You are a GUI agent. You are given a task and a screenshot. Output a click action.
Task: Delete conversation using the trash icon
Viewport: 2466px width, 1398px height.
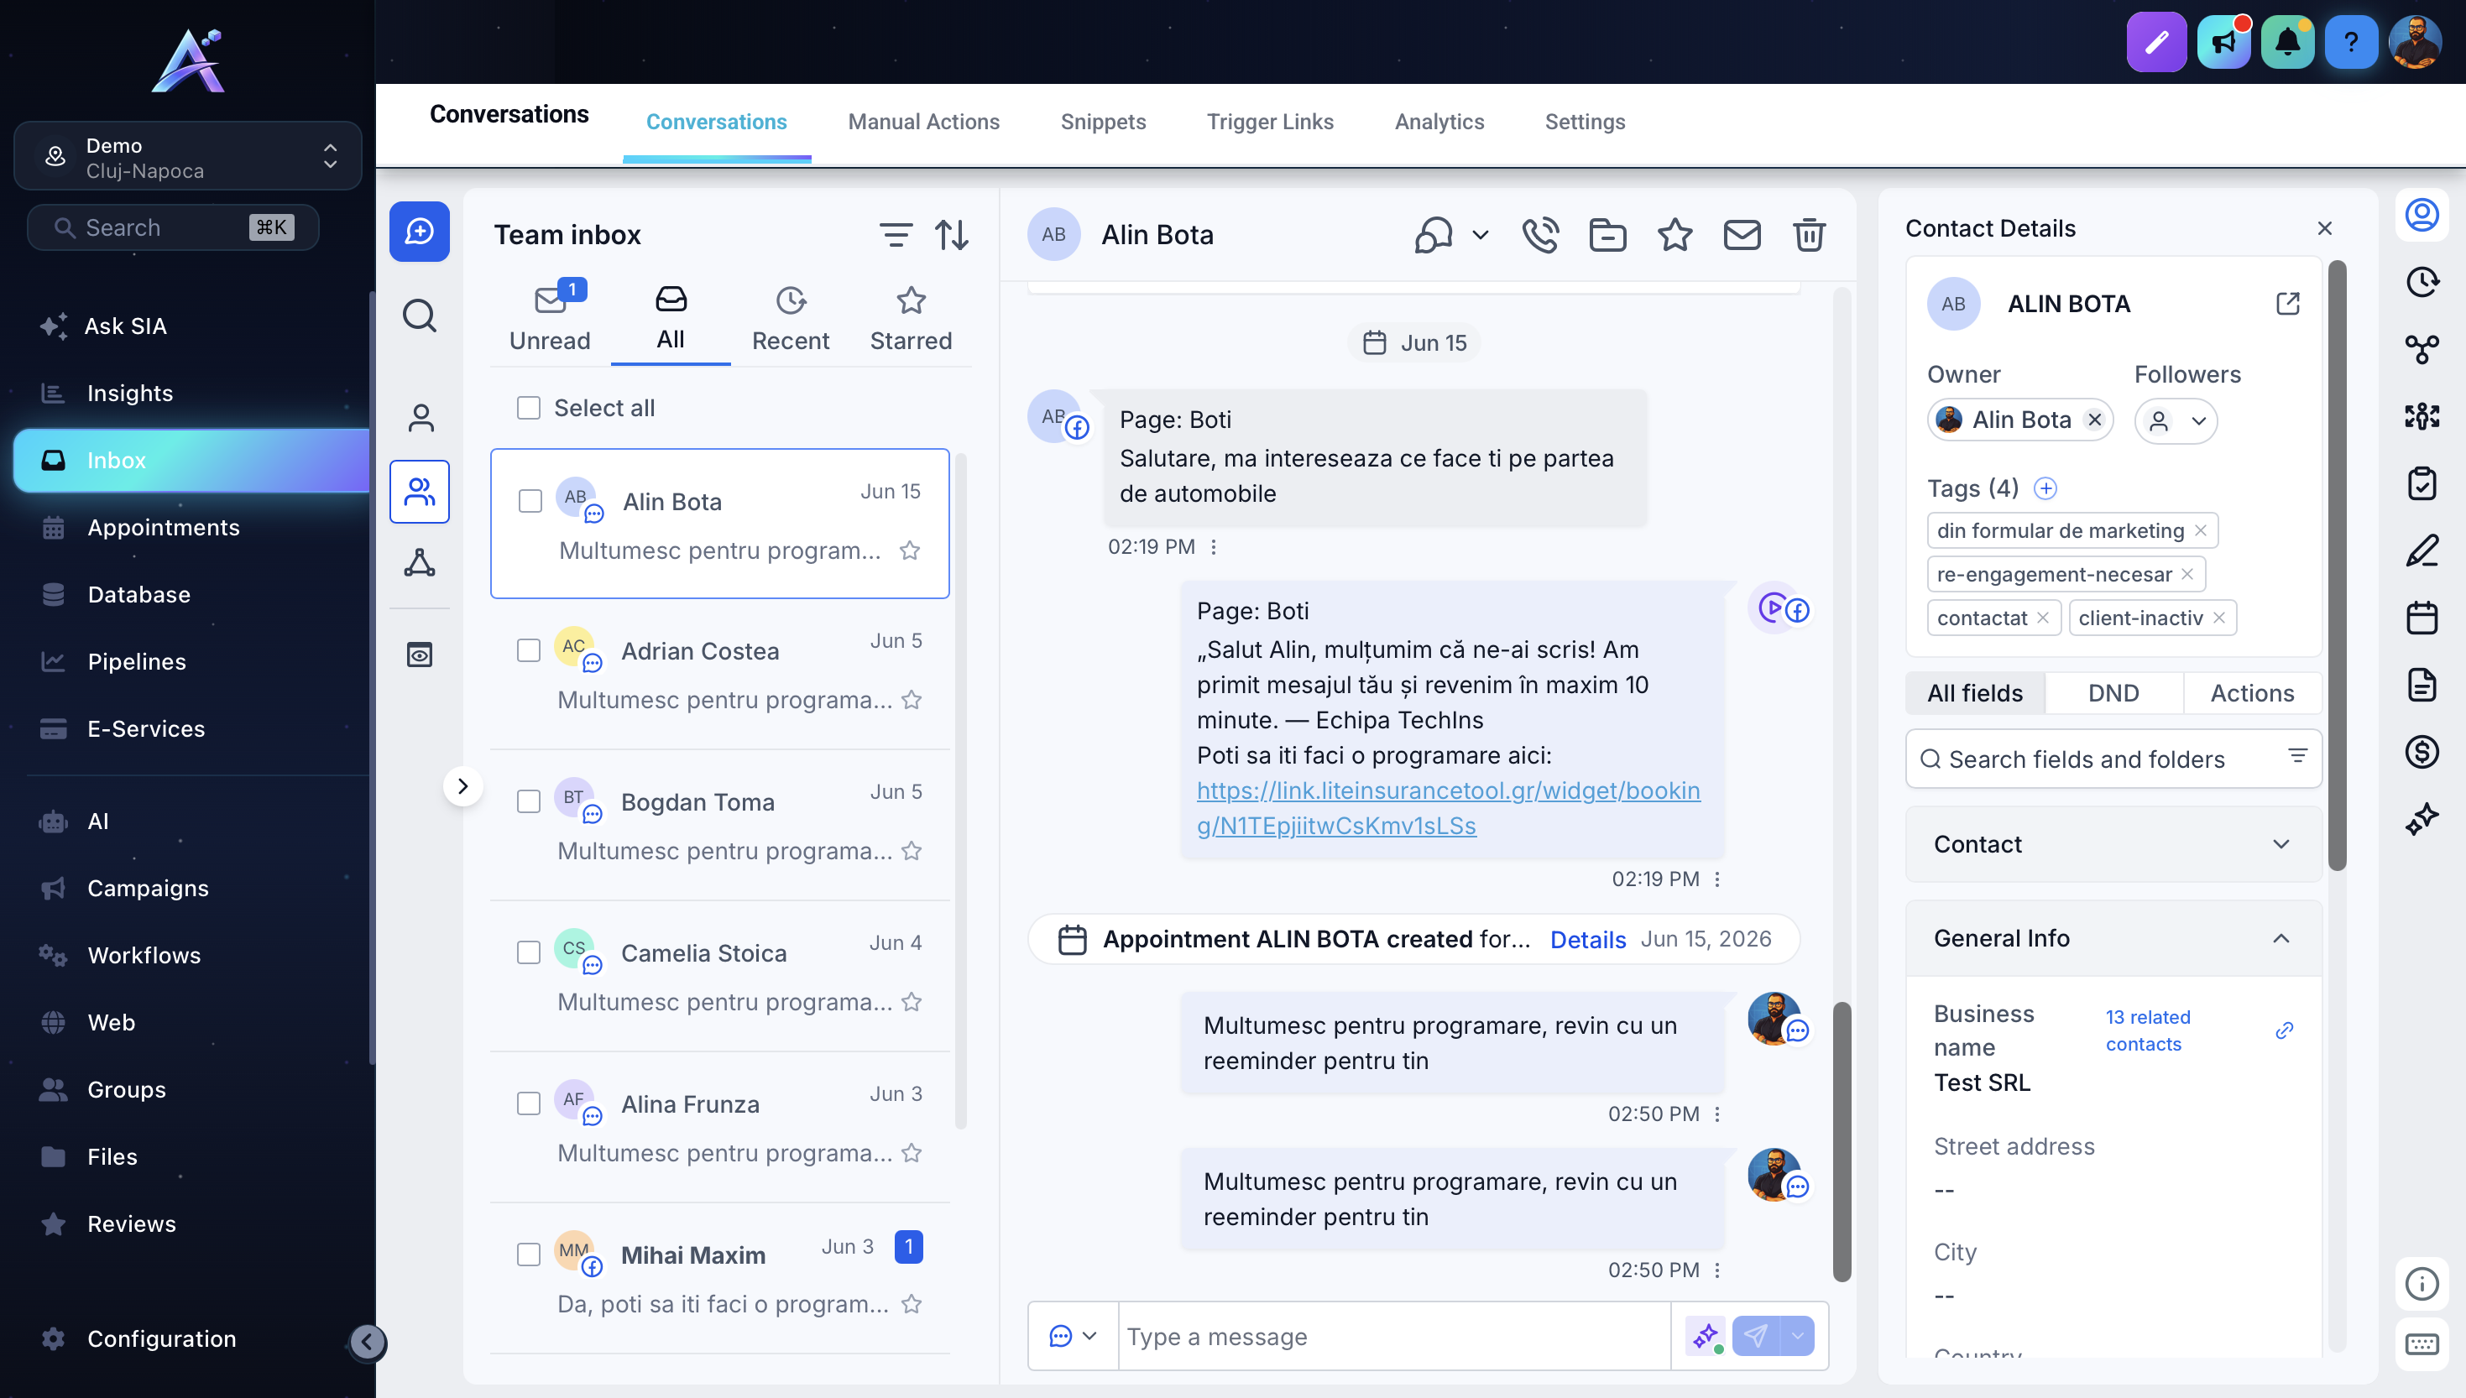click(1809, 234)
